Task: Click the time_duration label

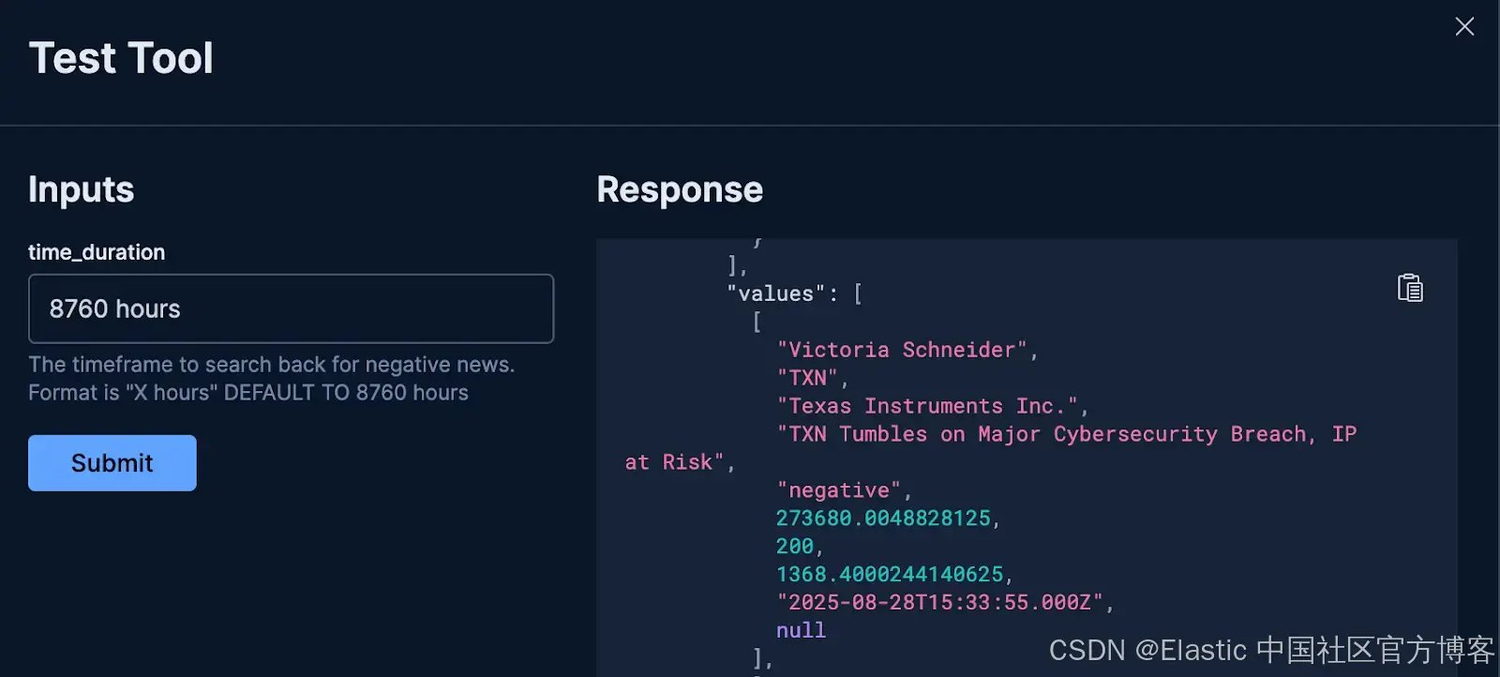Action: click(97, 252)
